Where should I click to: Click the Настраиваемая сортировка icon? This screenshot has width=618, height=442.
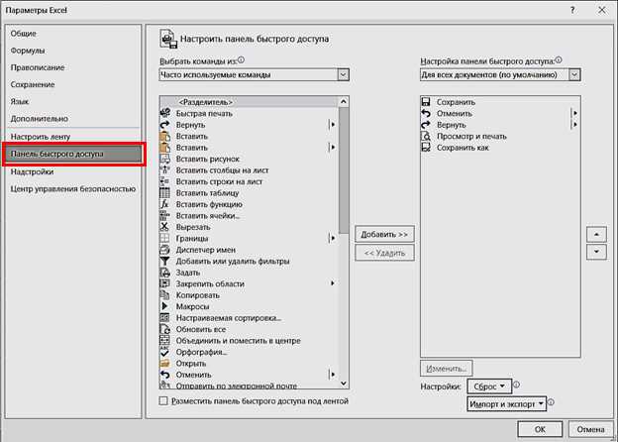click(x=164, y=318)
